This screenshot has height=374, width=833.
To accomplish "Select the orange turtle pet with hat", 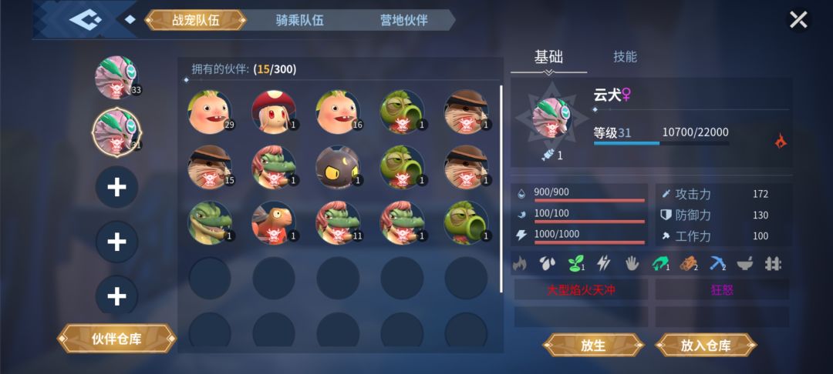I will point(274,222).
